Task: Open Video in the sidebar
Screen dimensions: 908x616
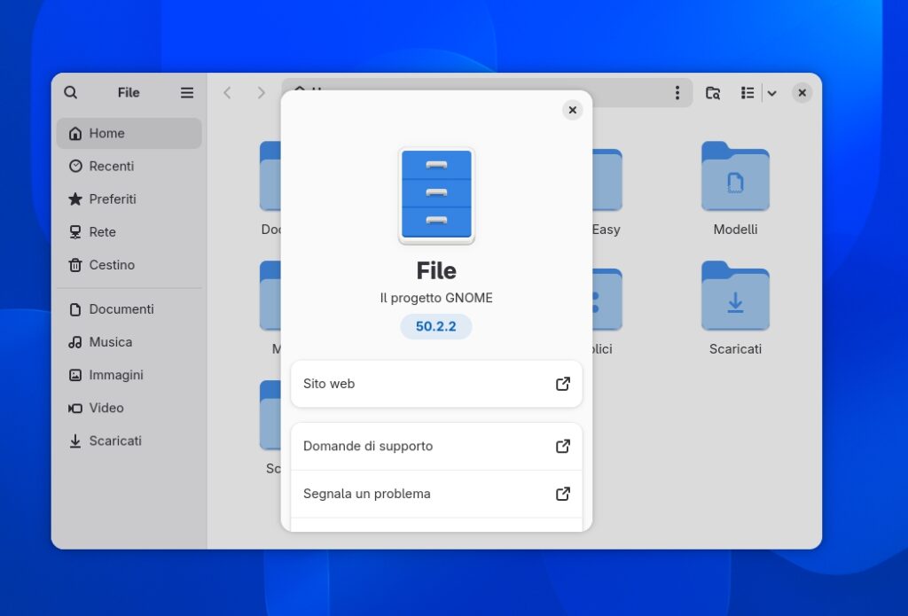Action: [129, 409]
